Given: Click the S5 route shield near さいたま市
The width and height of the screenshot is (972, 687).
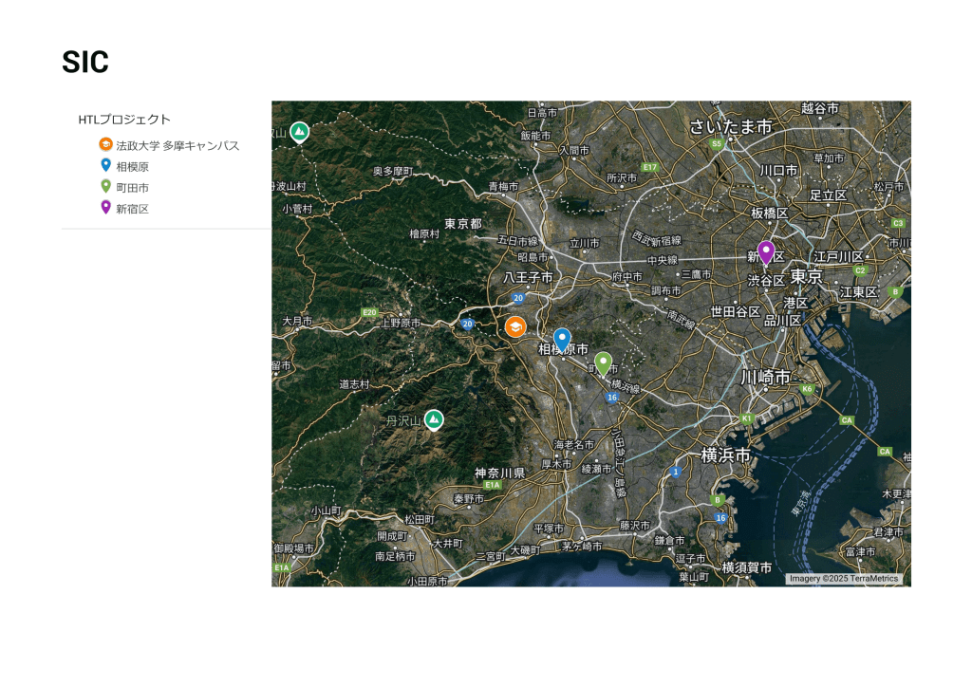Looking at the screenshot, I should coord(718,144).
